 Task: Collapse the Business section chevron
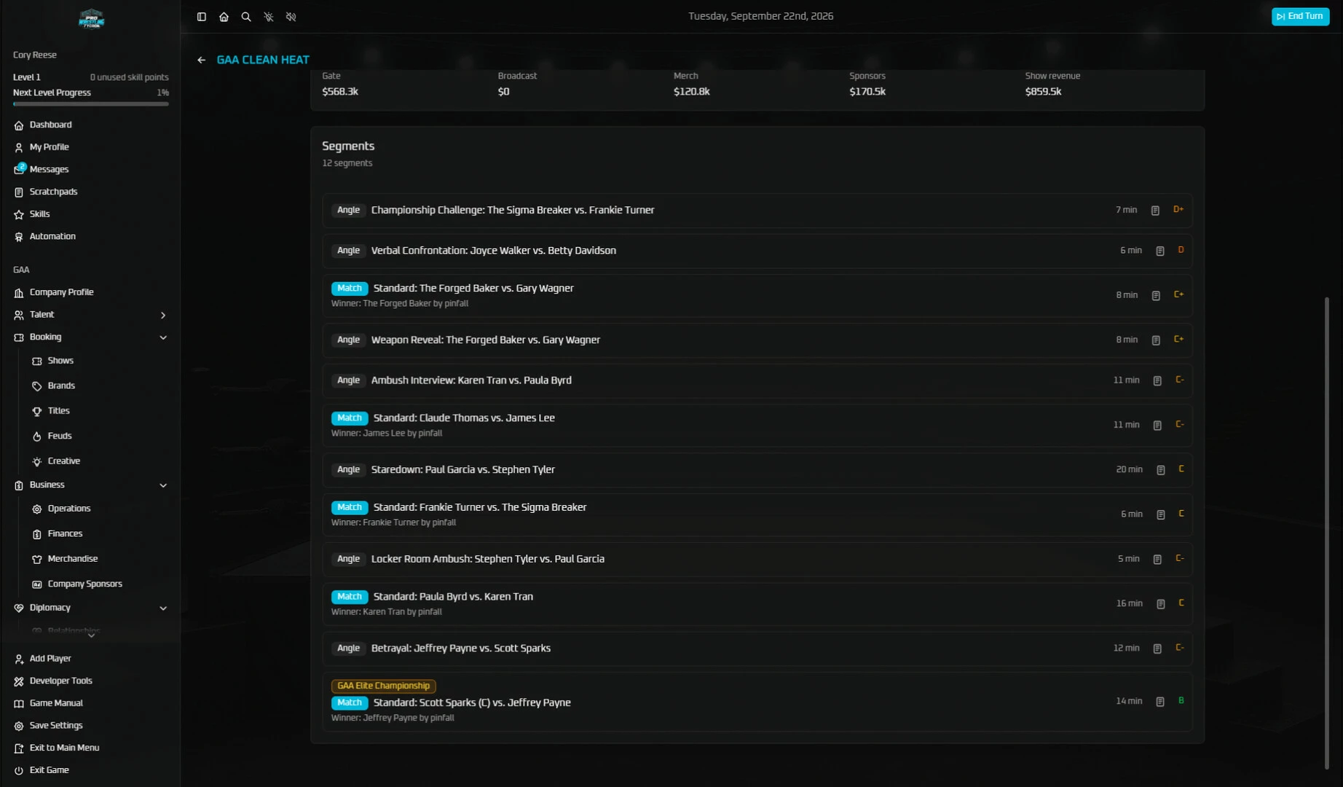pos(163,485)
